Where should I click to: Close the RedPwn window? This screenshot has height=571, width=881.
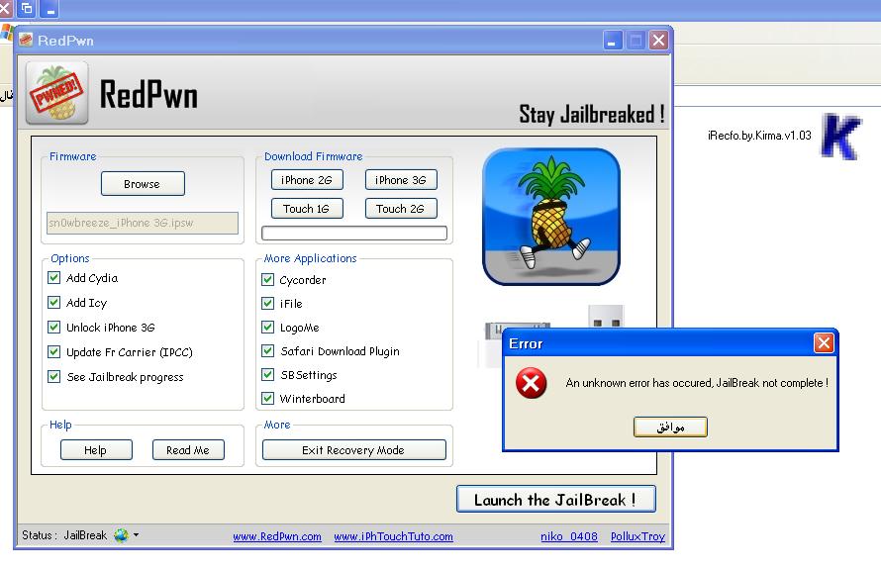[658, 41]
